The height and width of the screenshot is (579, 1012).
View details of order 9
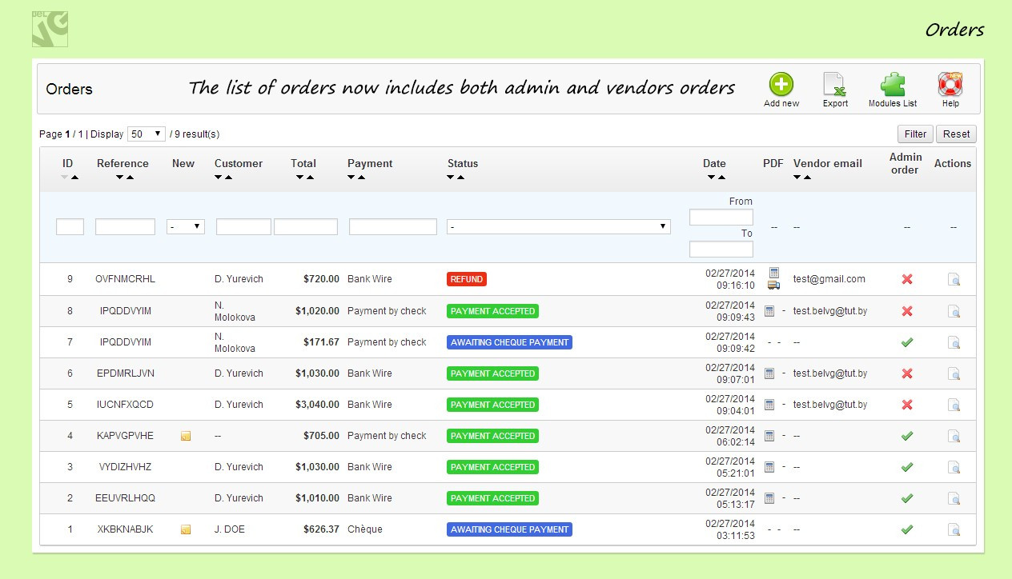[x=954, y=279]
